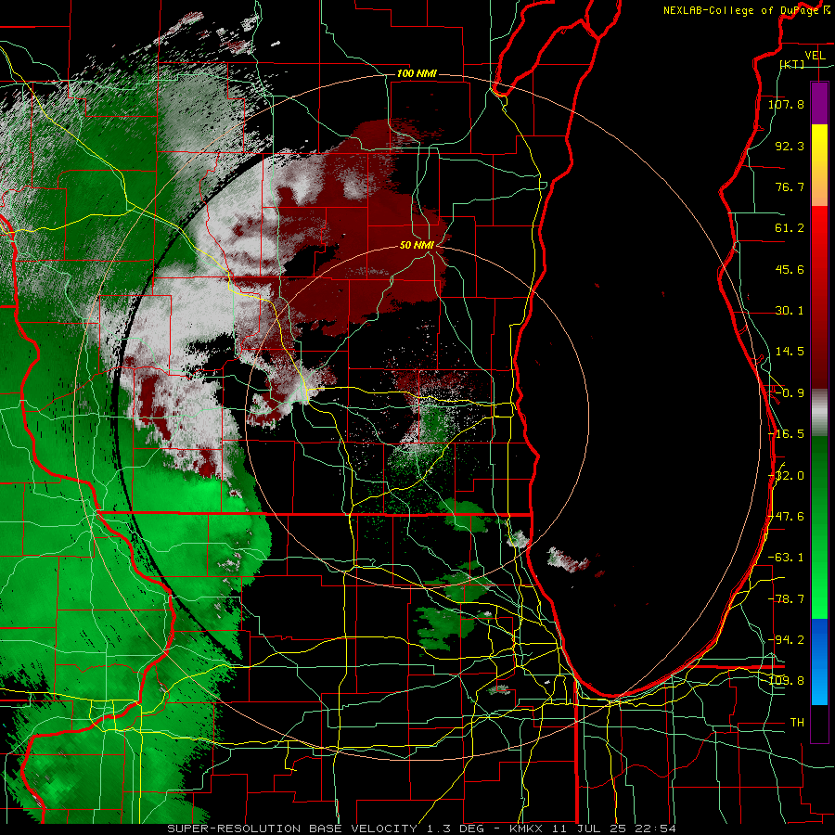Viewport: 835px width, 835px height.
Task: Click the 14.5 velocity scale value
Action: pos(790,352)
